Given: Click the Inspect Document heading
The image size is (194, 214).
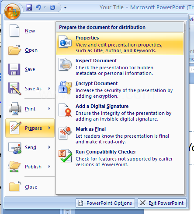Looking at the screenshot, I should pyautogui.click(x=96, y=61).
